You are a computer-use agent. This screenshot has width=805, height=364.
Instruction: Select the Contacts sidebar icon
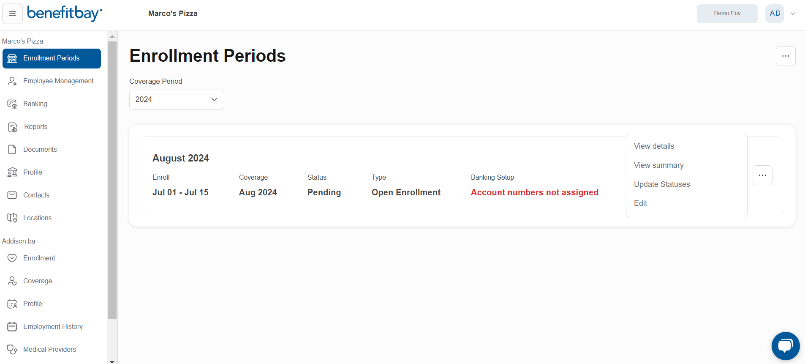pos(12,195)
